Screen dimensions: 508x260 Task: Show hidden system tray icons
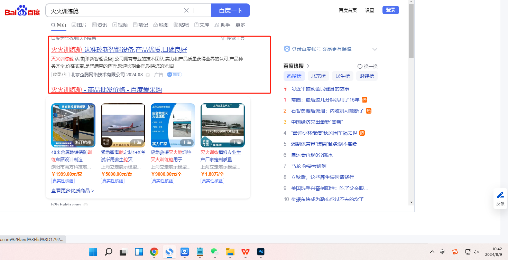[x=432, y=252]
